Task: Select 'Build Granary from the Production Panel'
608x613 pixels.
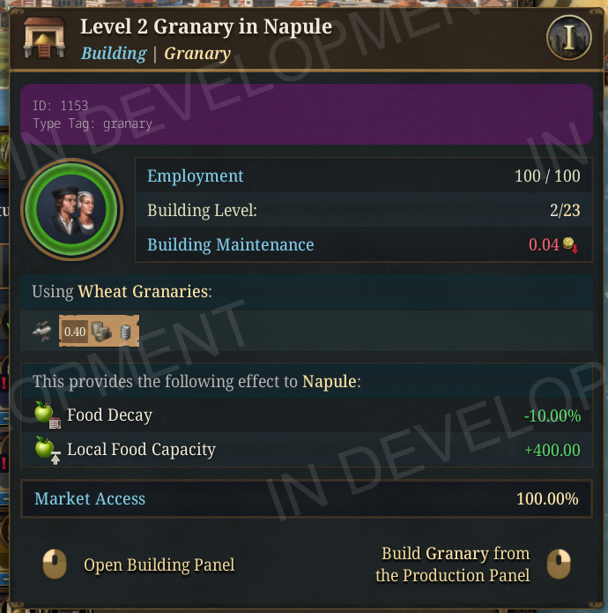Action: tap(453, 564)
